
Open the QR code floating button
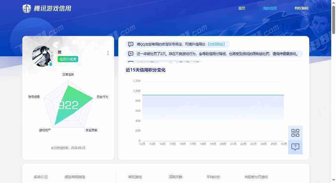tap(295, 133)
